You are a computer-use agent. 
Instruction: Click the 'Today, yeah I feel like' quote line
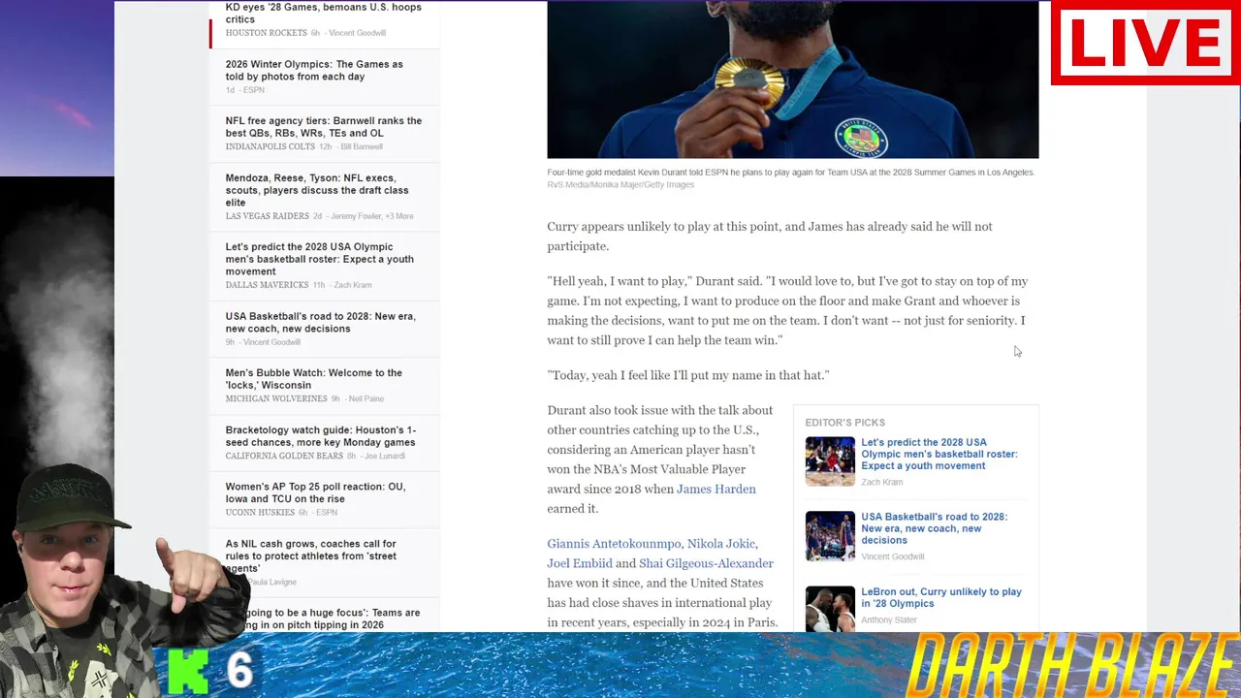coord(688,375)
